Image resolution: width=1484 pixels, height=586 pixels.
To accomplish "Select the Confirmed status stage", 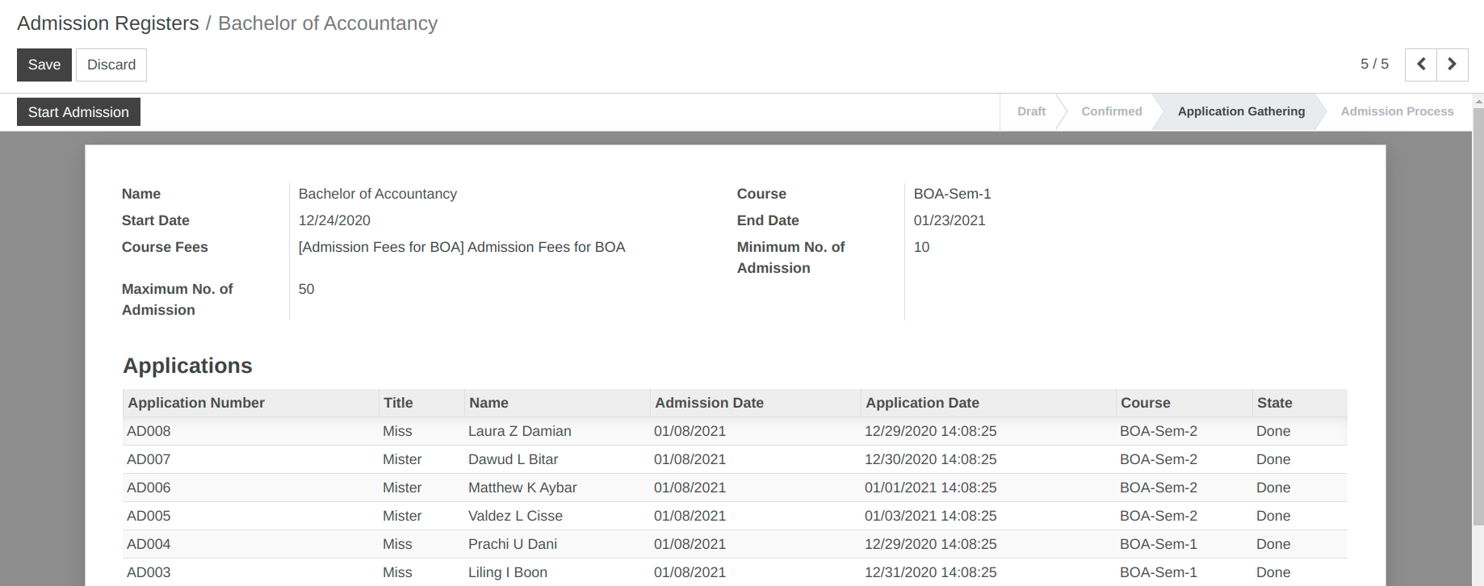I will 1111,111.
